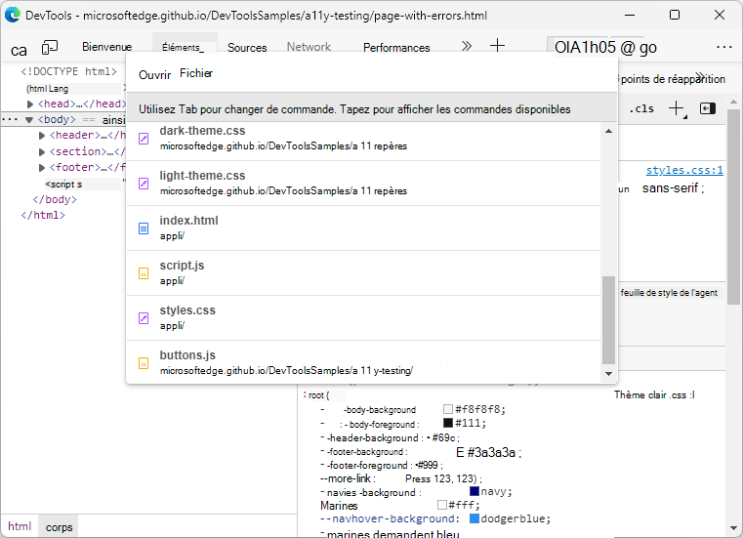Show more Styles pane tabs chevron

click(700, 77)
